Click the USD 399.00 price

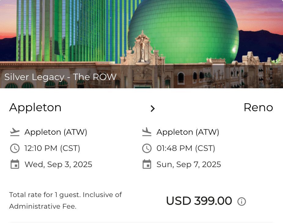coord(199,201)
